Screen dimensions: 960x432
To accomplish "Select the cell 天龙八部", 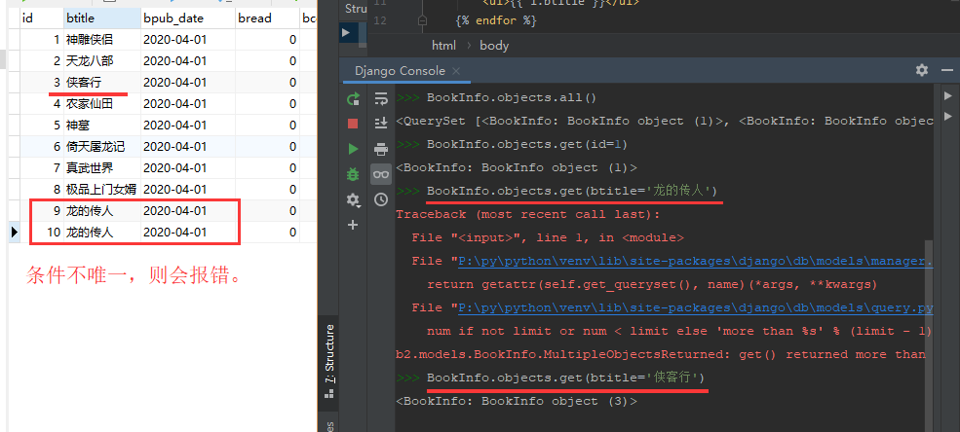I will point(102,61).
